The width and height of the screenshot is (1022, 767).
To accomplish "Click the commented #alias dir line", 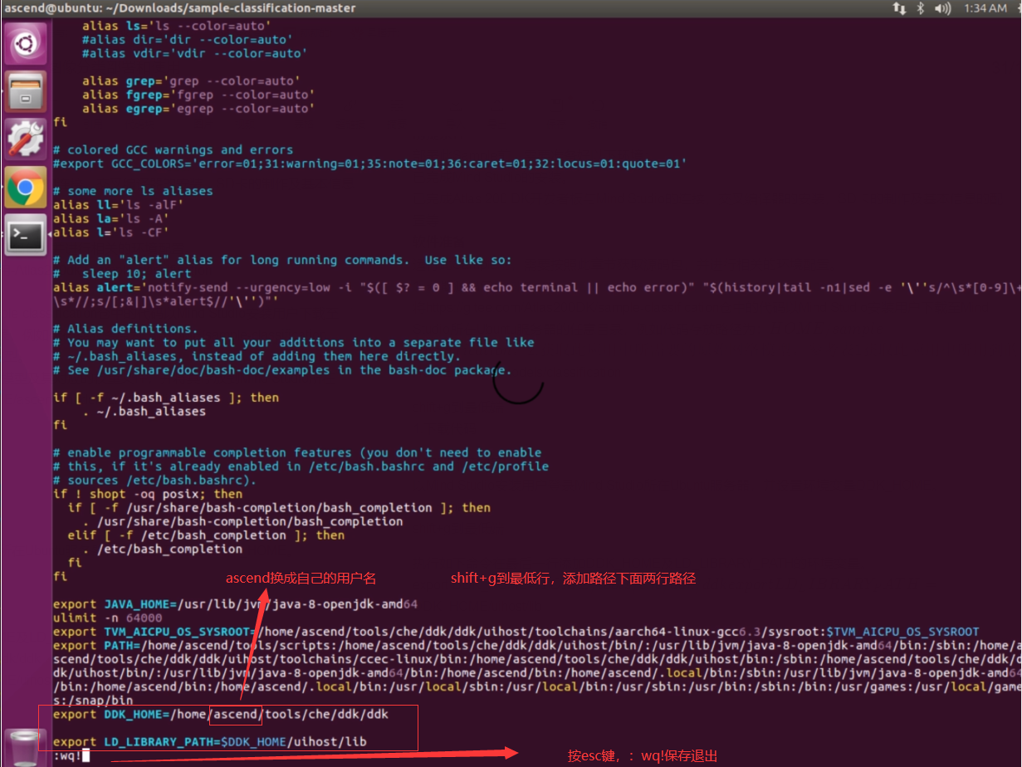I will [x=187, y=40].
